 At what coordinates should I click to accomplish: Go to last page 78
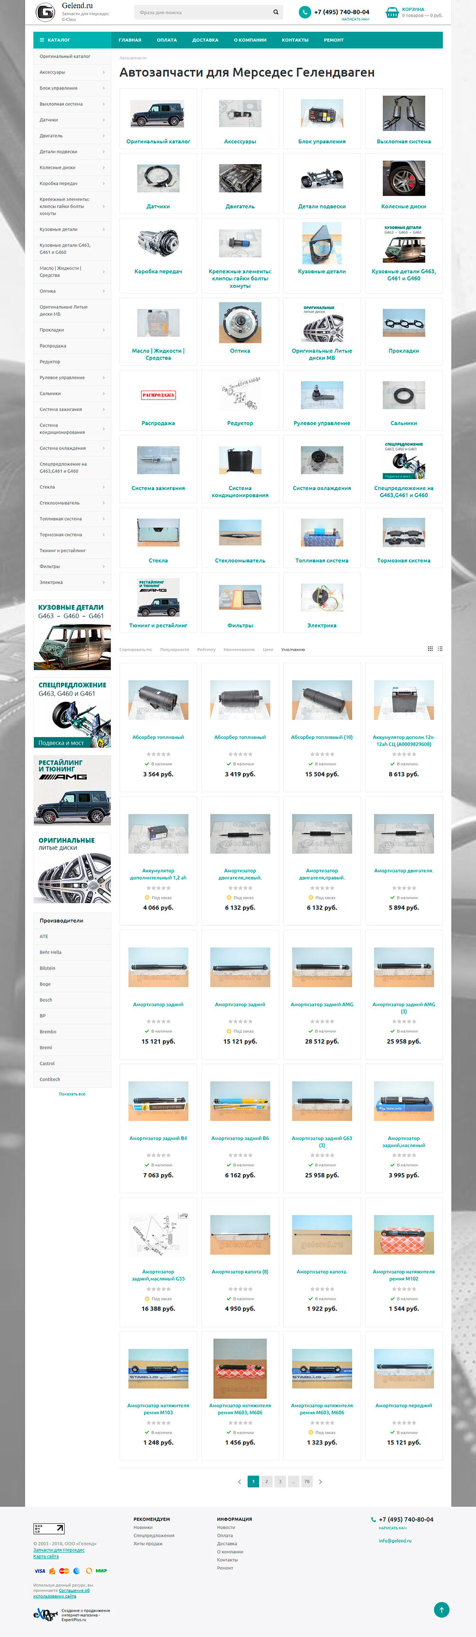[307, 1481]
